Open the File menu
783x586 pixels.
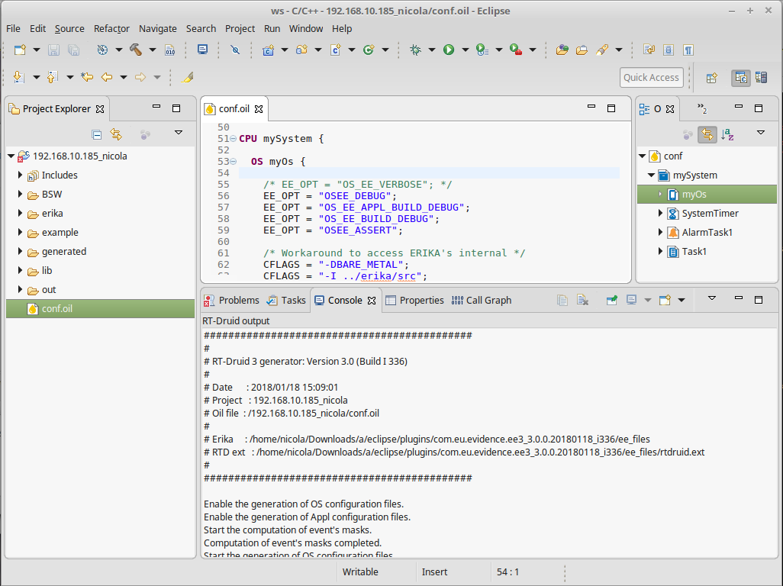pos(13,28)
